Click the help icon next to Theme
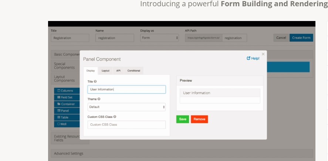328x161 pixels. pos(99,99)
